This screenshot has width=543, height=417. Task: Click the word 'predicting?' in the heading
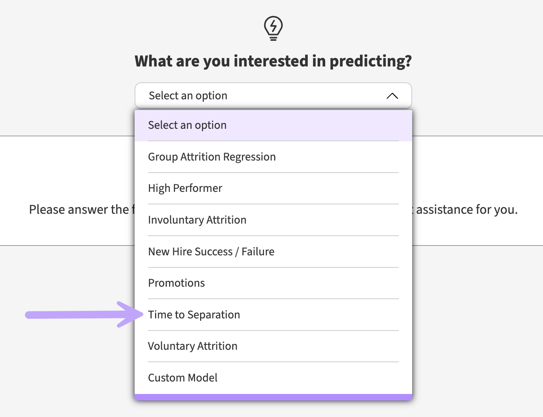tap(371, 61)
